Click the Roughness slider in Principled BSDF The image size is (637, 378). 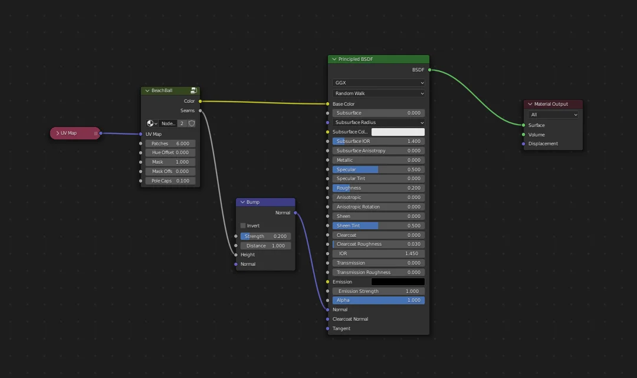click(x=379, y=188)
